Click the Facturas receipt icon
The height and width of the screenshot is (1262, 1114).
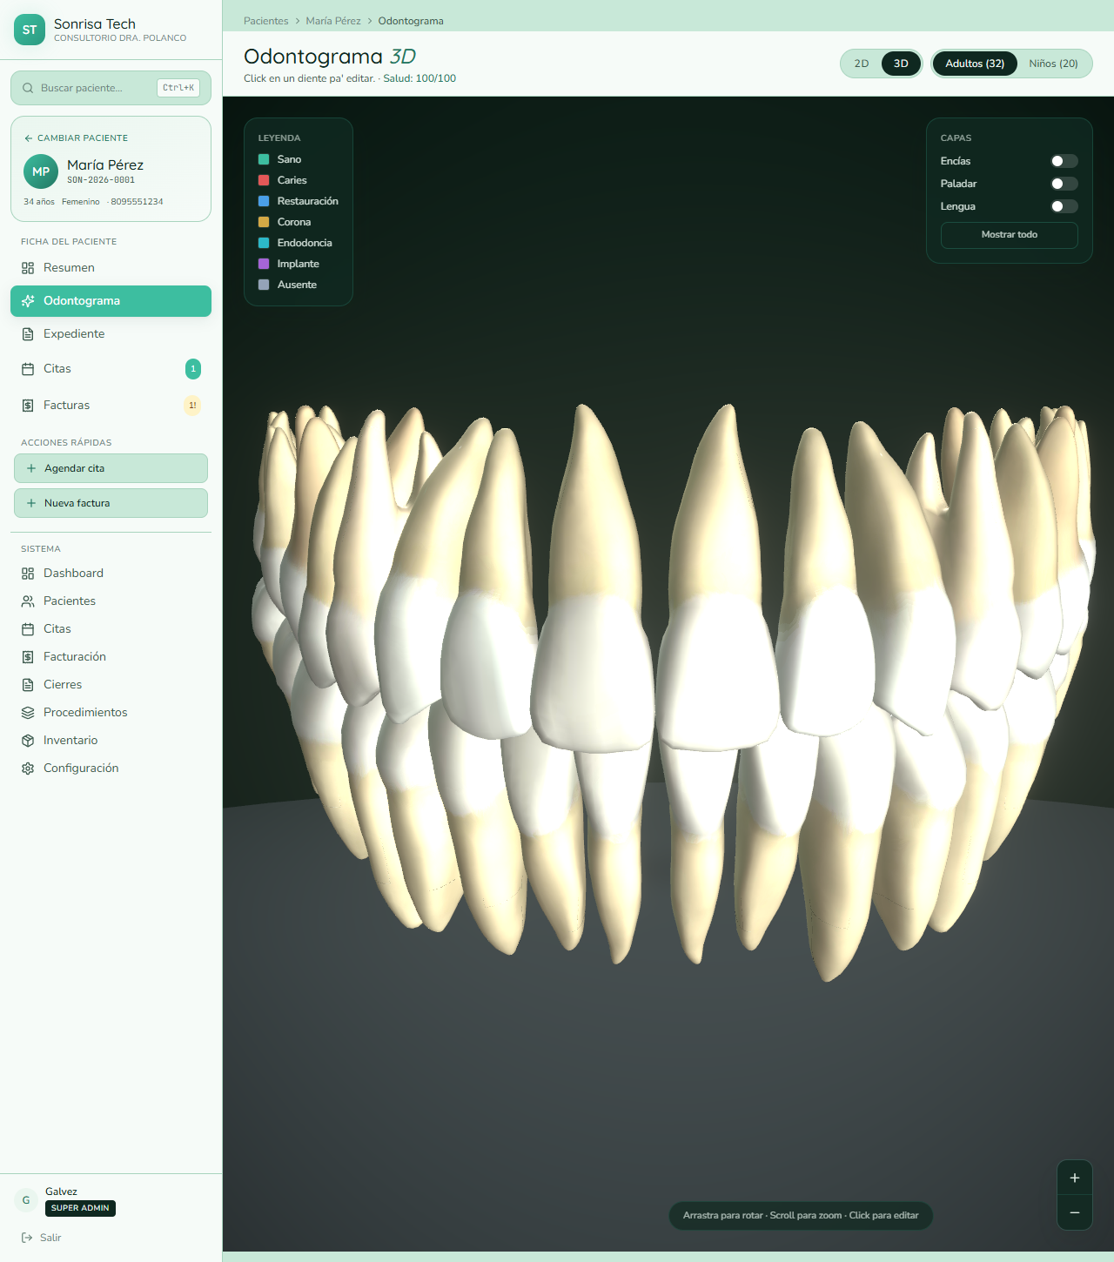[28, 406]
